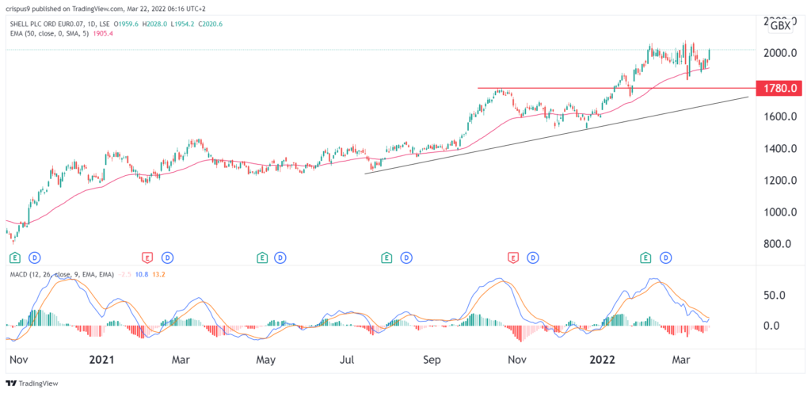This screenshot has width=811, height=393.
Task: Click the MACD value 10.8
Action: [x=142, y=274]
